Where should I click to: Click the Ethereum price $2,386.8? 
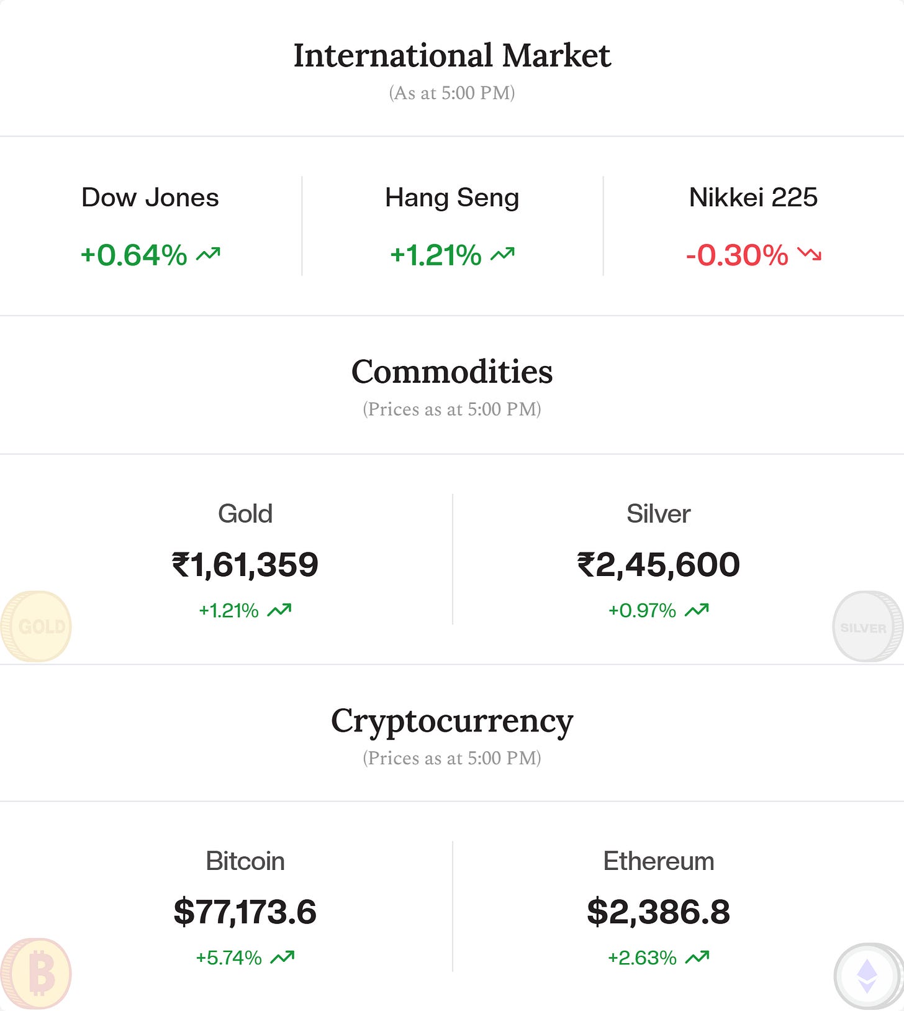click(658, 912)
